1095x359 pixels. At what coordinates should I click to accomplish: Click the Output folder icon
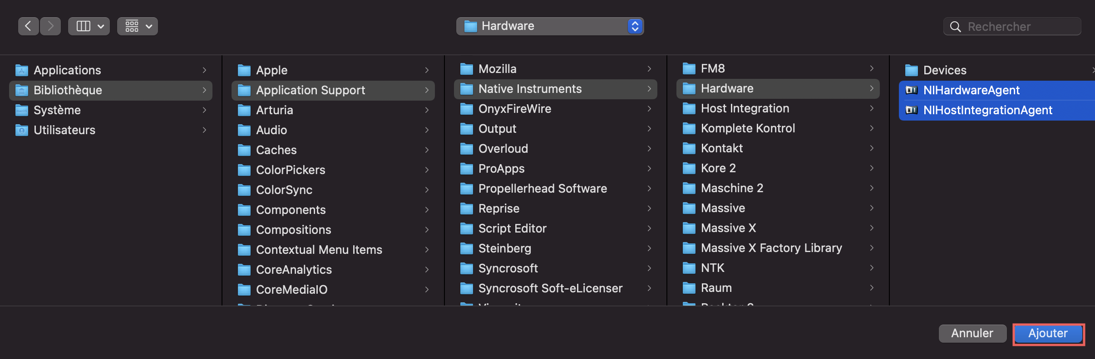[x=467, y=129]
